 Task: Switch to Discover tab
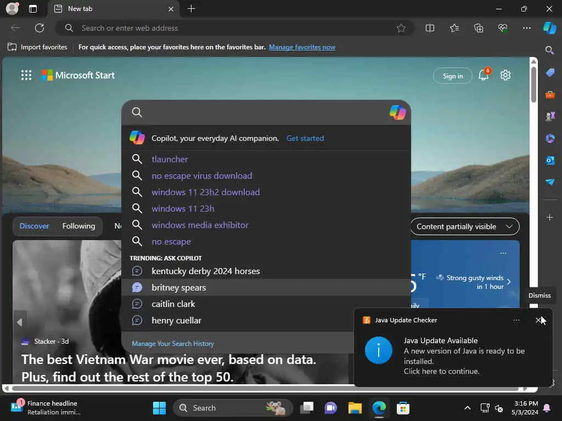coord(34,226)
